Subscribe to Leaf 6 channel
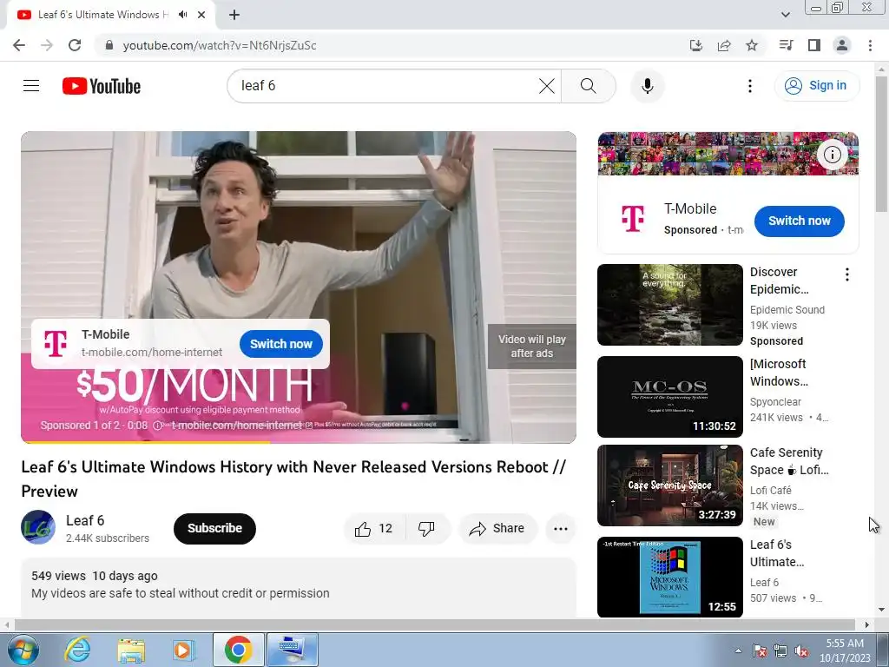The image size is (889, 667). coord(214,529)
